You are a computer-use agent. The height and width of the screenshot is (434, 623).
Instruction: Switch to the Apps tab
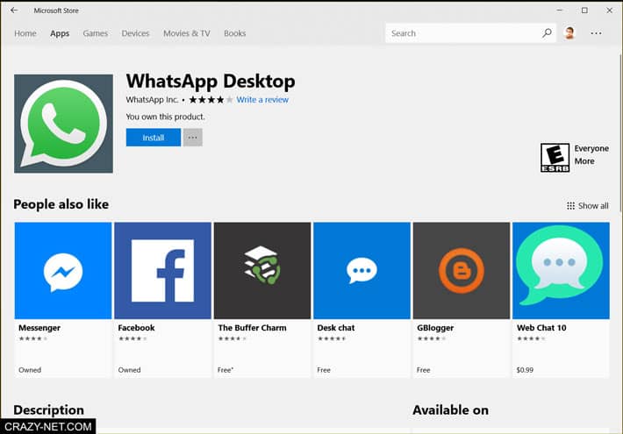point(60,33)
